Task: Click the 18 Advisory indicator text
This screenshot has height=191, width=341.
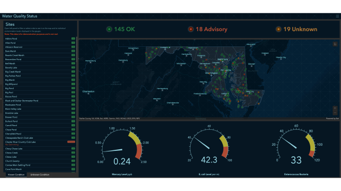Action: 211,29
